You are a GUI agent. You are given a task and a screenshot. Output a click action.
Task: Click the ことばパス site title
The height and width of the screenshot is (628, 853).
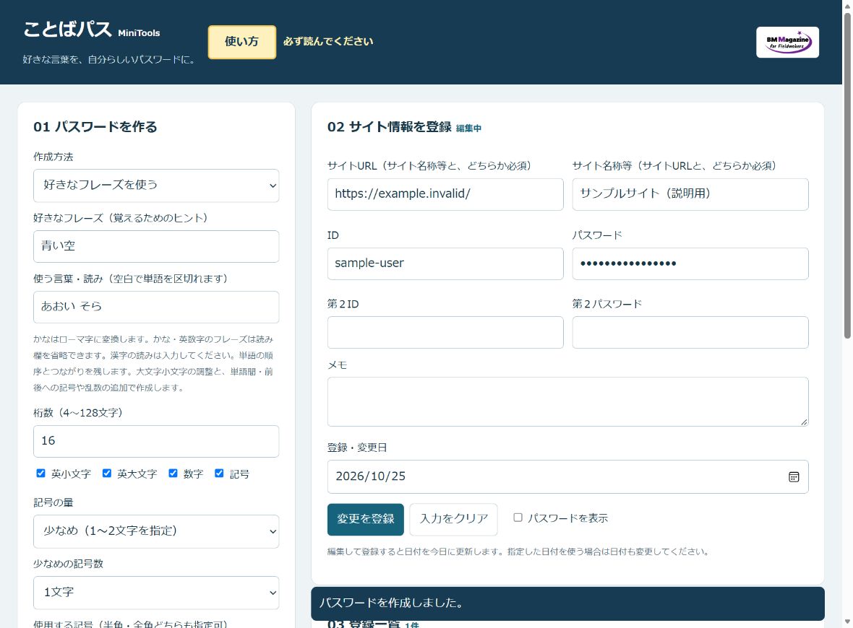click(67, 30)
